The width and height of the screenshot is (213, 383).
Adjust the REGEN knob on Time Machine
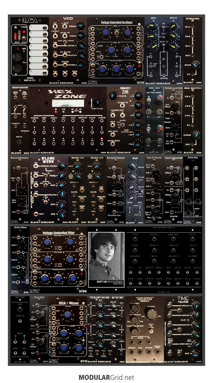pos(196,315)
